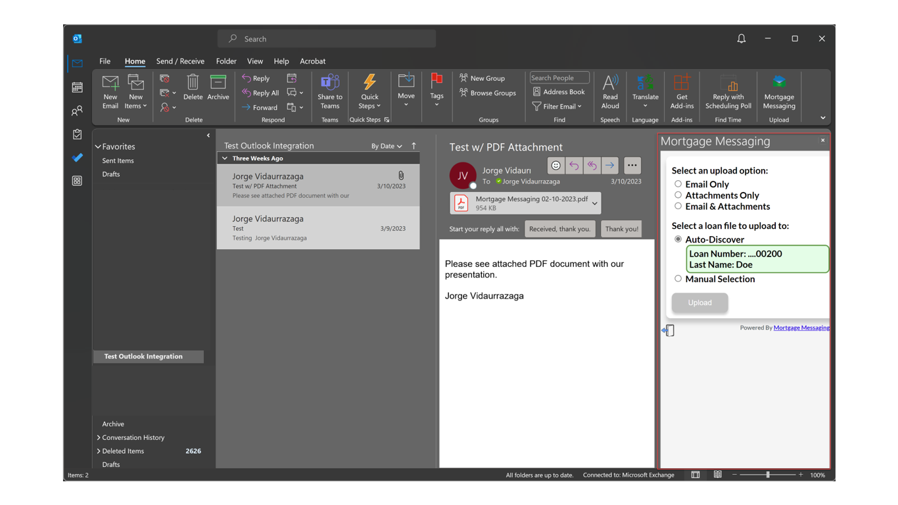898x505 pixels.
Task: Click suggested reply 'Thank you!'
Action: point(621,229)
